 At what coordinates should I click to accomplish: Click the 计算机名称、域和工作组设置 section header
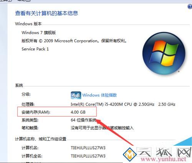pos(41,139)
